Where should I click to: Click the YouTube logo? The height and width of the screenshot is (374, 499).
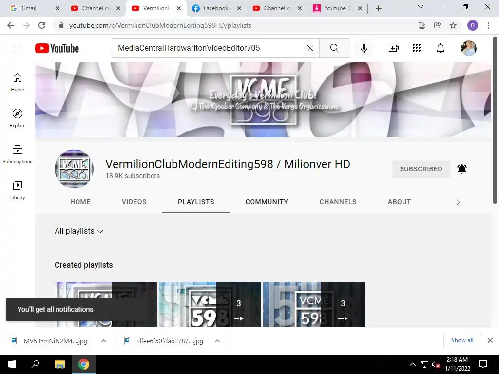pos(57,48)
